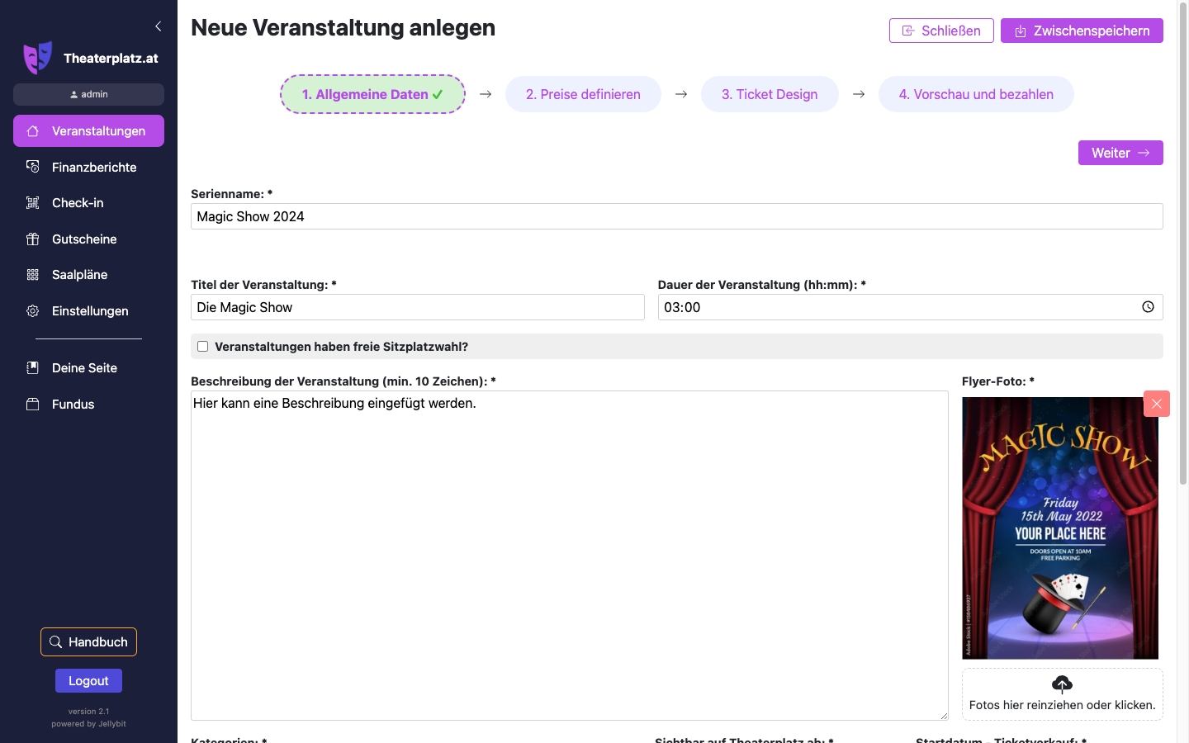Remove the flyer photo with red X
Image resolution: width=1189 pixels, height=743 pixels.
1156,404
